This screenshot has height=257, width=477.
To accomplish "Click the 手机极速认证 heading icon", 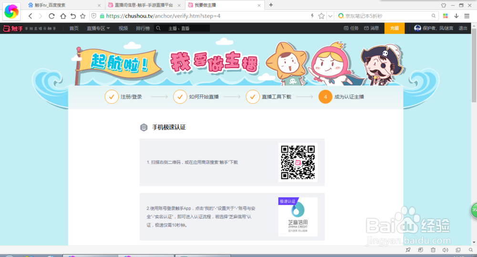I will click(x=144, y=127).
